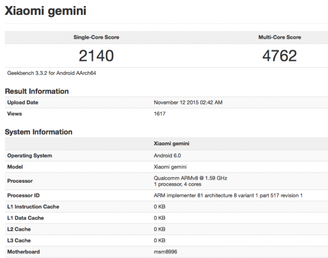Click the Android 6.0 operating system value
The width and height of the screenshot is (328, 258).
[x=169, y=156]
